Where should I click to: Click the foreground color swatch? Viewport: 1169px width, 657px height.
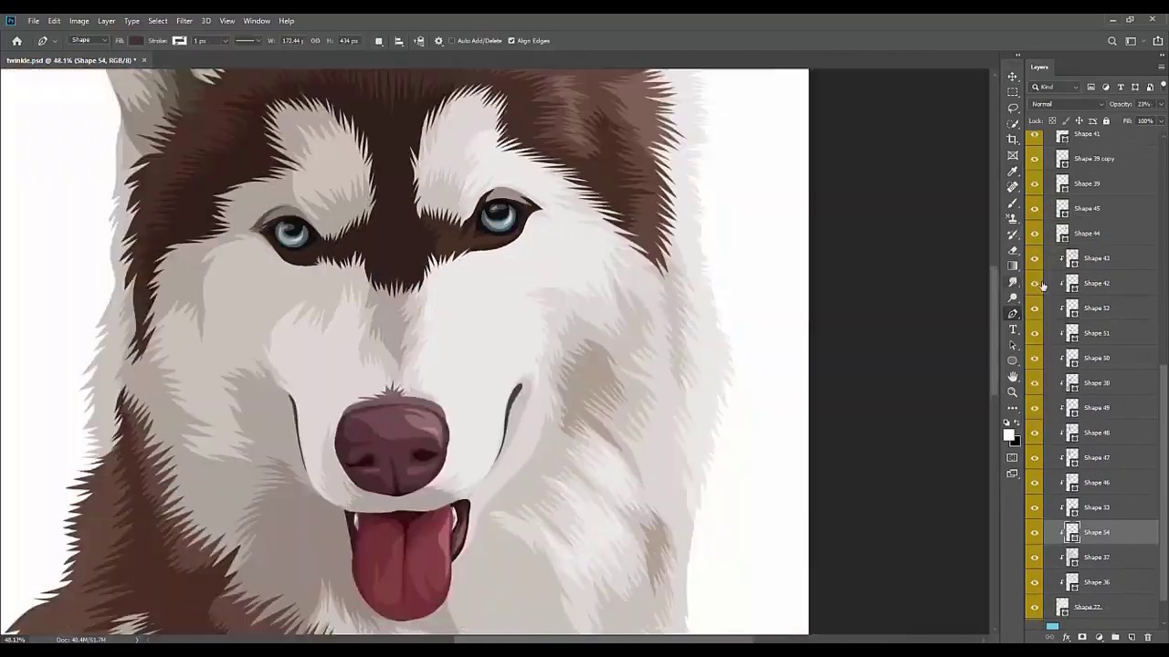pyautogui.click(x=1009, y=434)
